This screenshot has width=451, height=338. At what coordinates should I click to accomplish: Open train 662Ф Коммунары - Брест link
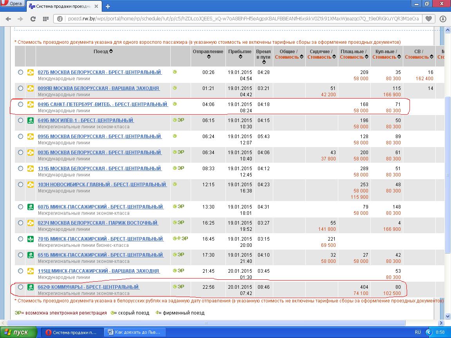click(88, 287)
